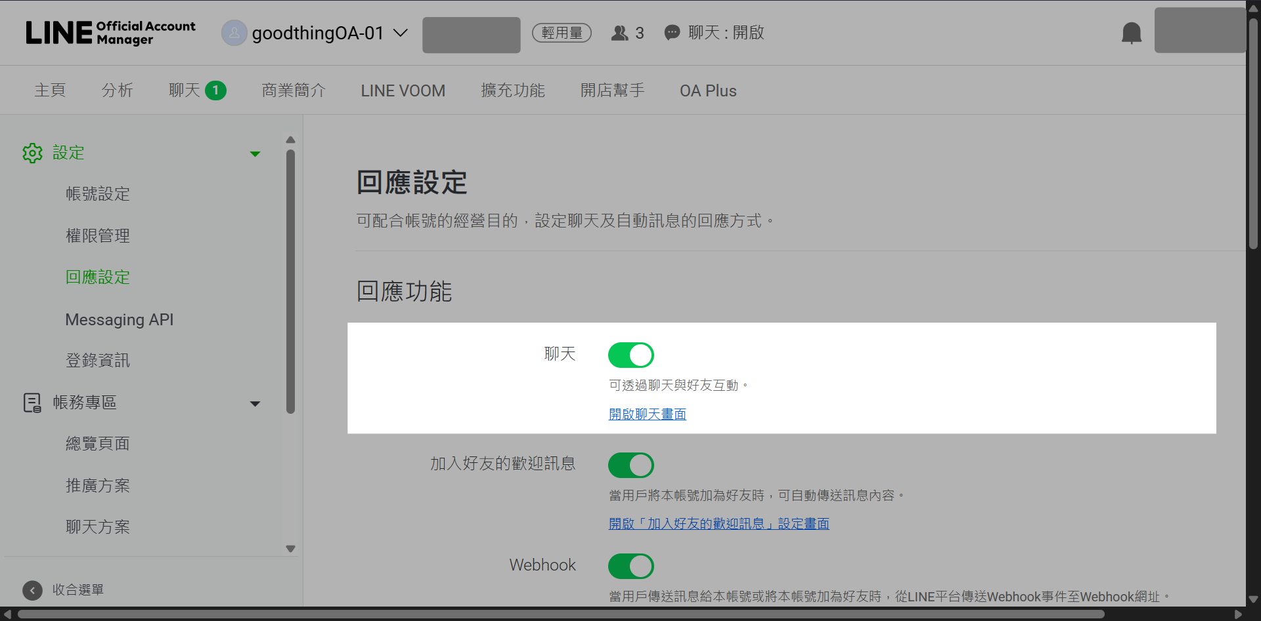Click the 帳務專區 billing icon
This screenshot has width=1261, height=621.
(x=32, y=403)
